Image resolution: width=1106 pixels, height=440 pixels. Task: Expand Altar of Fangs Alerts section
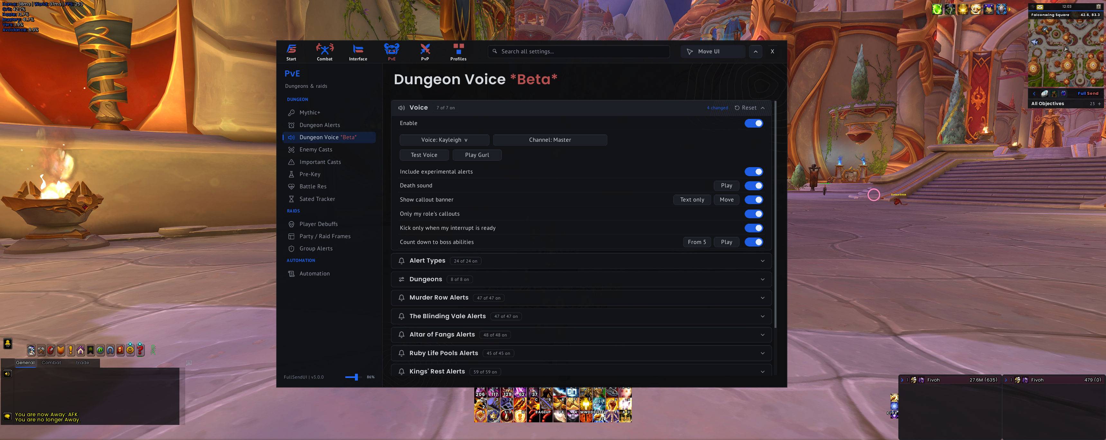(581, 334)
